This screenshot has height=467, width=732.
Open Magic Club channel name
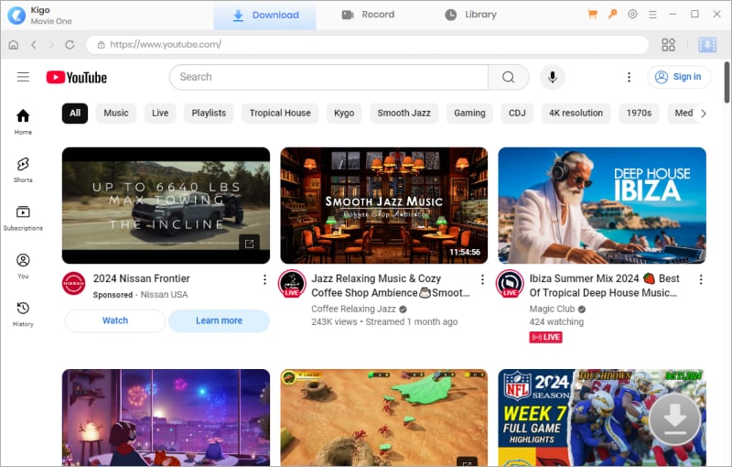coord(552,310)
